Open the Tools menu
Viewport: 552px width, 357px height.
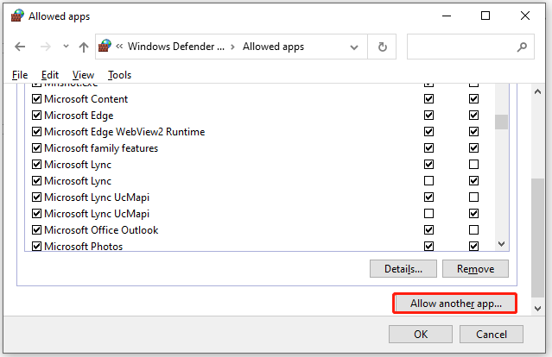pyautogui.click(x=119, y=75)
